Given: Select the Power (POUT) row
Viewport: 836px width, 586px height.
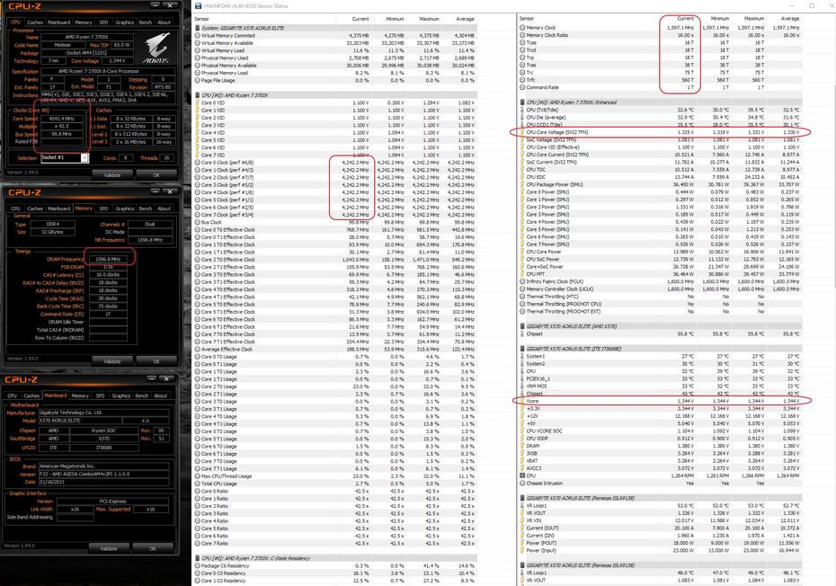Looking at the screenshot, I should point(660,543).
